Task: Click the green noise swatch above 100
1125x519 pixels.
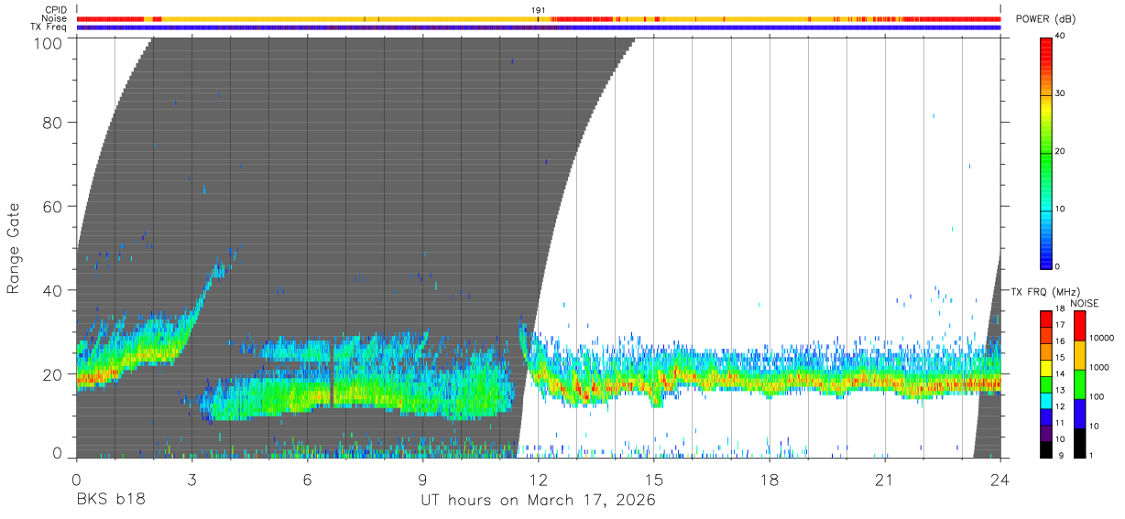Action: pos(1078,384)
